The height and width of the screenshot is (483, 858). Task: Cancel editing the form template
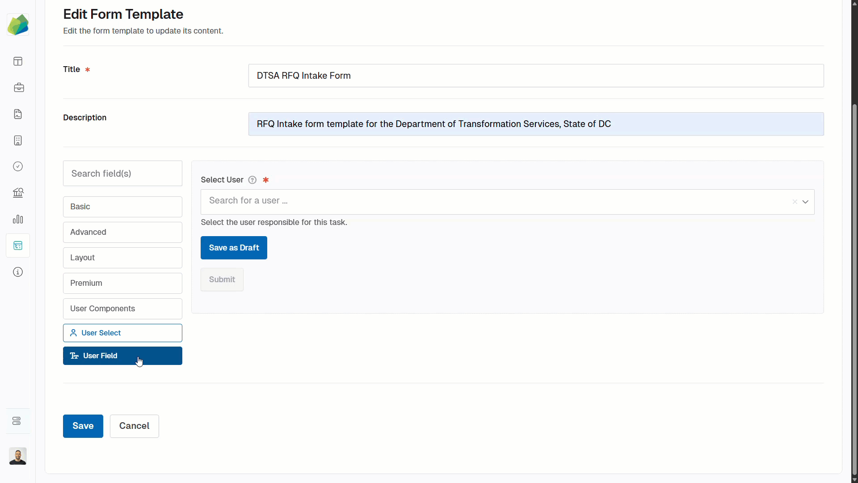coord(134,426)
